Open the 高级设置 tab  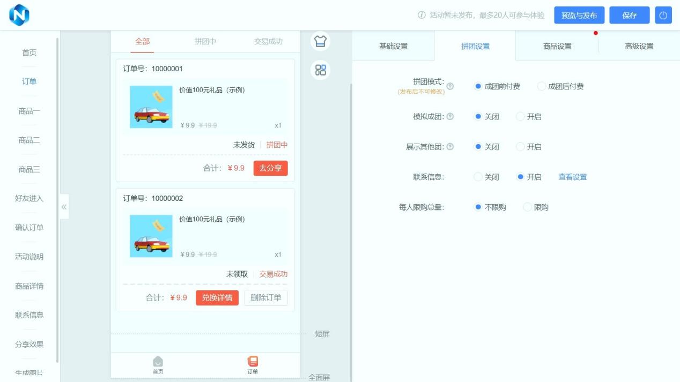click(639, 47)
